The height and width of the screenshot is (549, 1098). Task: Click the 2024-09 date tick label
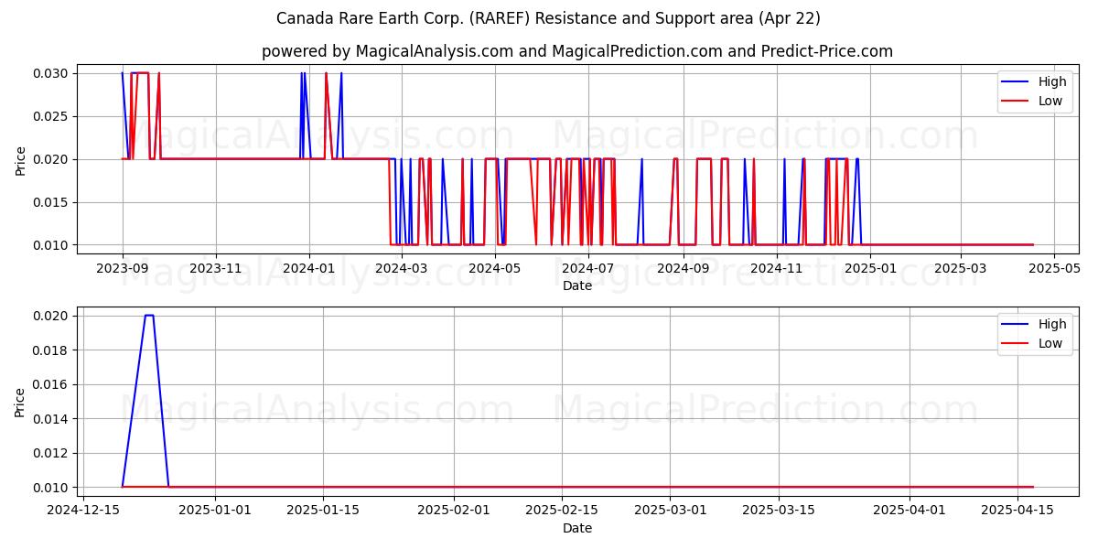click(684, 268)
